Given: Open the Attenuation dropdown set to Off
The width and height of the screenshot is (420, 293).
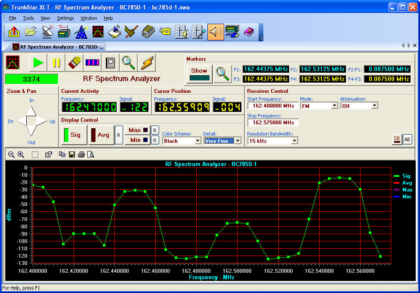Looking at the screenshot, I should click(x=375, y=106).
